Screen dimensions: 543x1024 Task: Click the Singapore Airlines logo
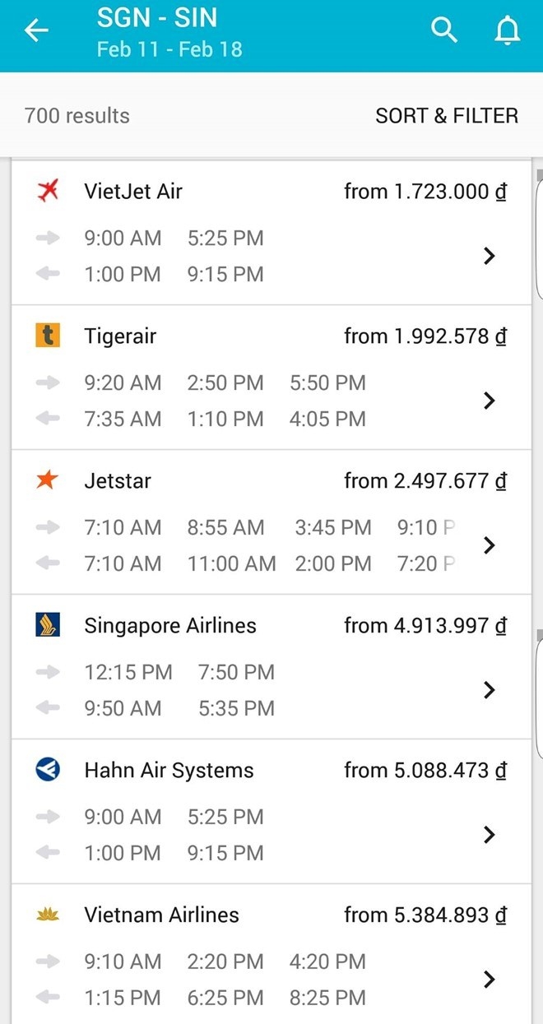tap(48, 625)
